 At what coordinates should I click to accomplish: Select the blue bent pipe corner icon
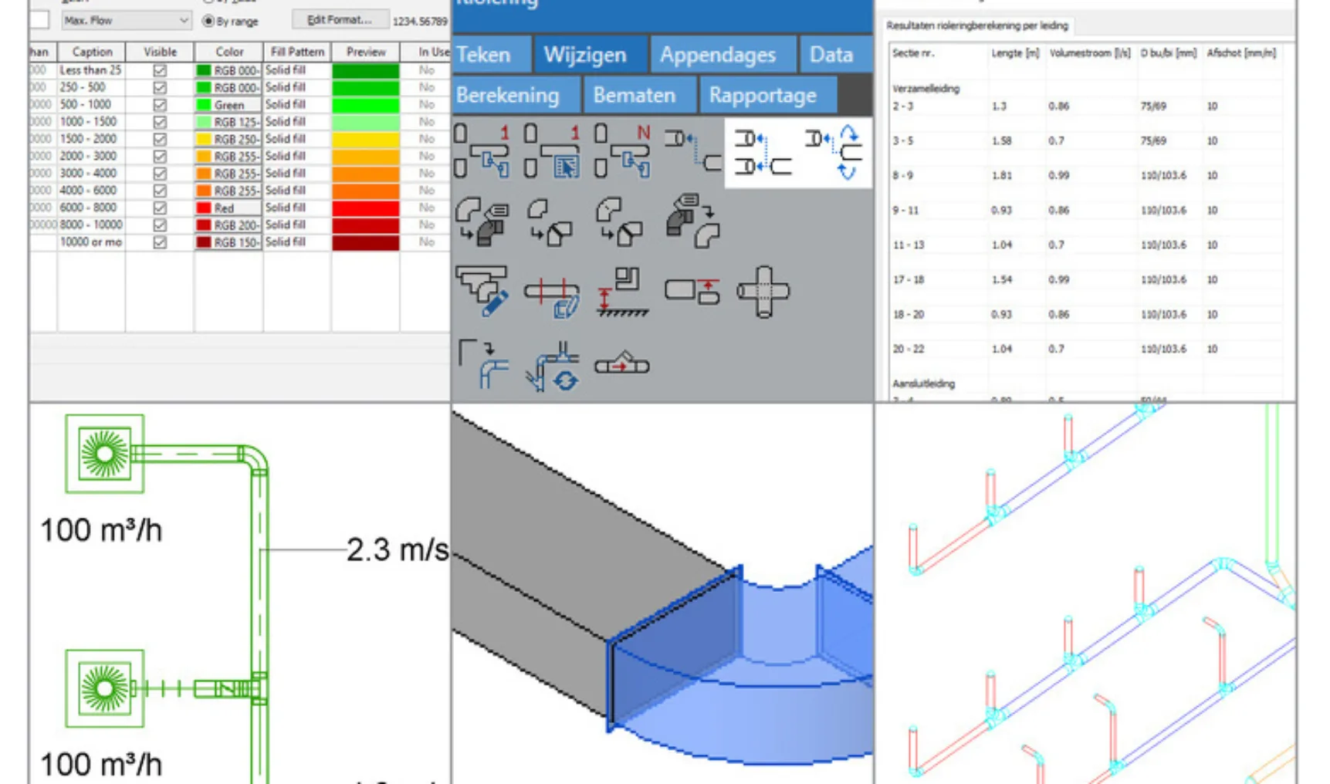click(483, 364)
